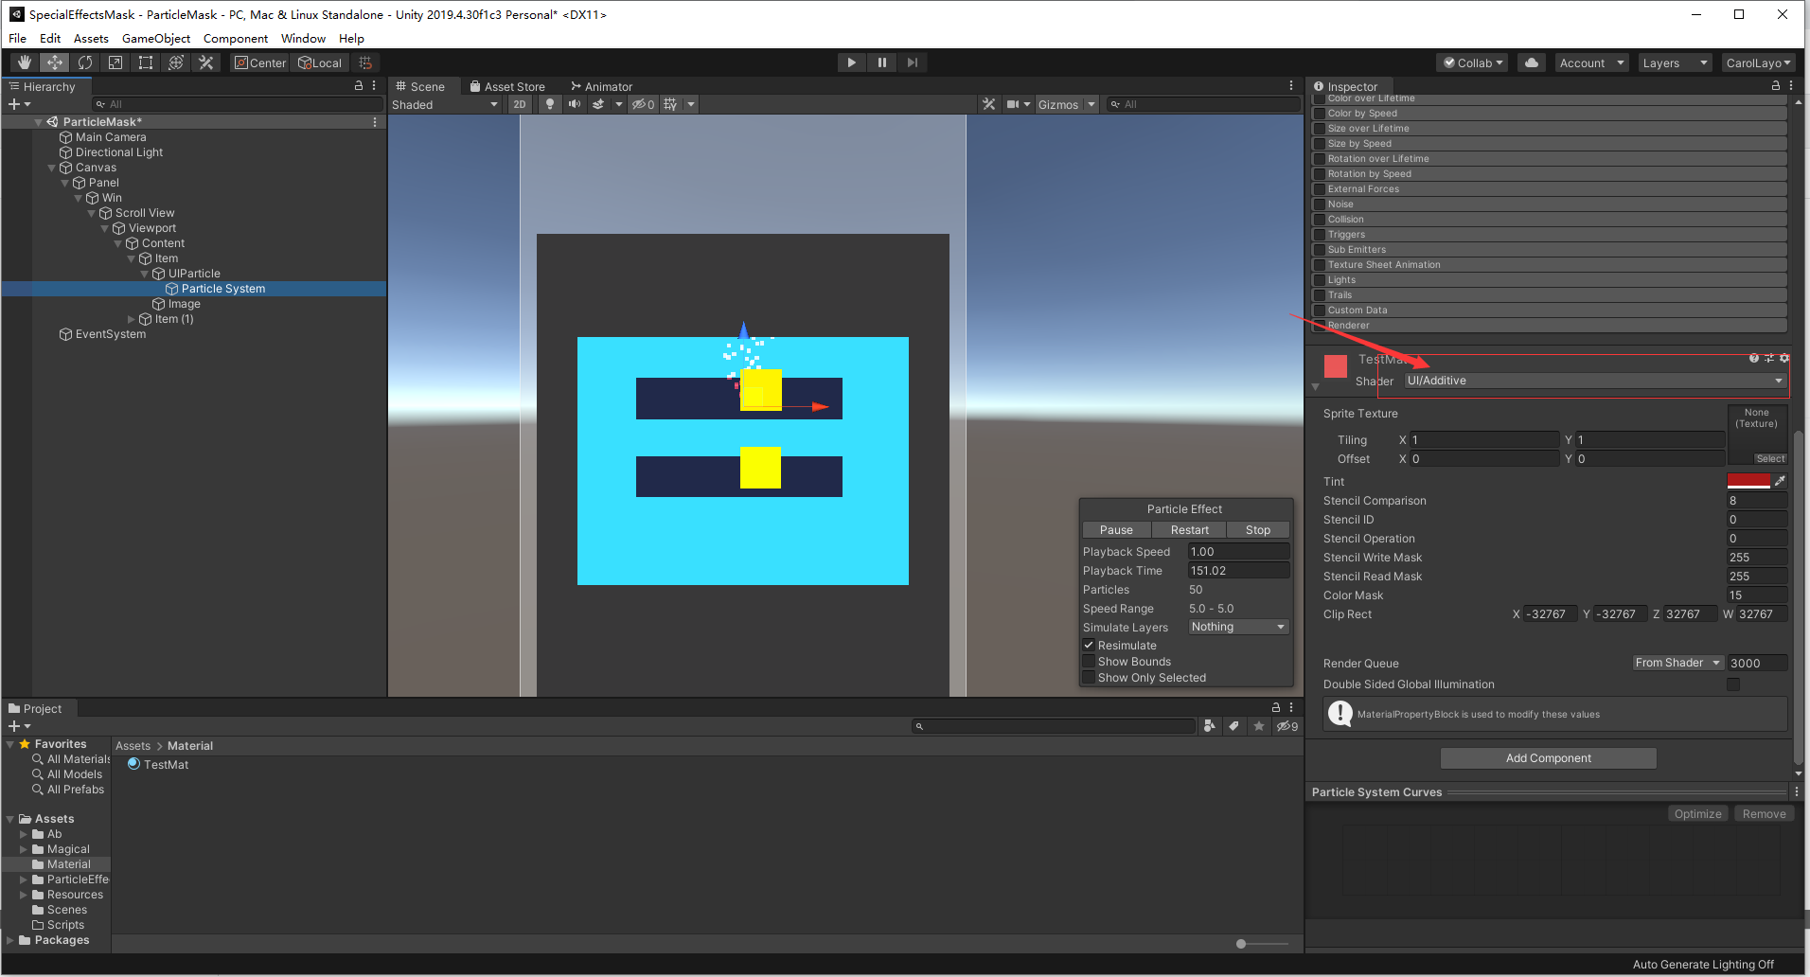Toggle scene effects icon
The height and width of the screenshot is (977, 1810).
[x=598, y=104]
